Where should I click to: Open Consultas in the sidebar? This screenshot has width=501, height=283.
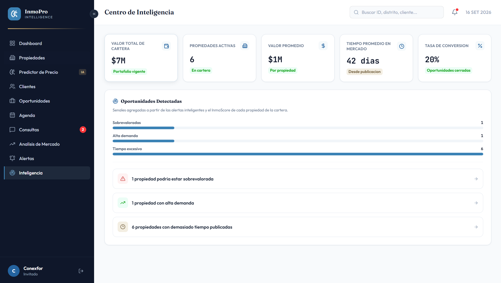point(47,130)
